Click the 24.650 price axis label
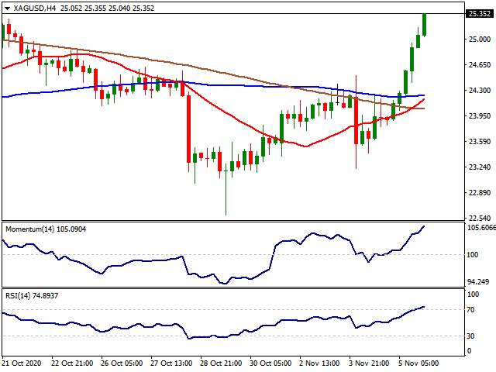Viewport: 496px width, 372px height. click(480, 65)
